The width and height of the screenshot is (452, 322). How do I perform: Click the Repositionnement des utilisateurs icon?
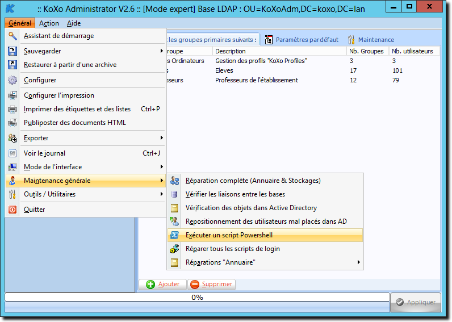[x=174, y=221]
